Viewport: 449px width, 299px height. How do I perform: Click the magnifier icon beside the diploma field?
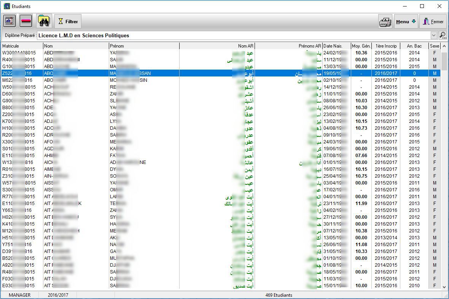[x=443, y=35]
